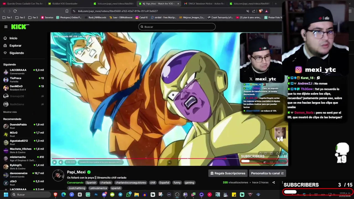Open TioPreca followed channel
This screenshot has width=354, height=199.
24,80
